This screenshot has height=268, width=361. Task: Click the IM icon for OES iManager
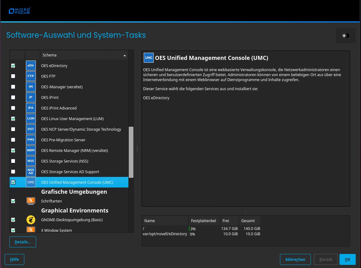point(31,87)
